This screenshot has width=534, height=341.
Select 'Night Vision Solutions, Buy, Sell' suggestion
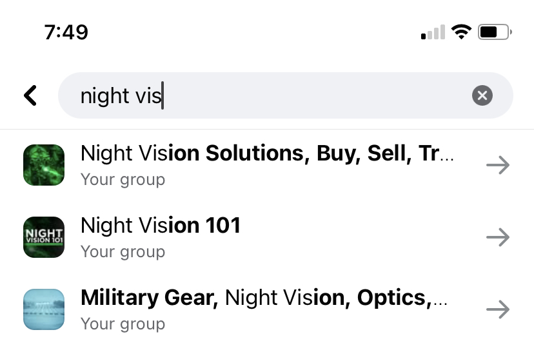pyautogui.click(x=267, y=153)
